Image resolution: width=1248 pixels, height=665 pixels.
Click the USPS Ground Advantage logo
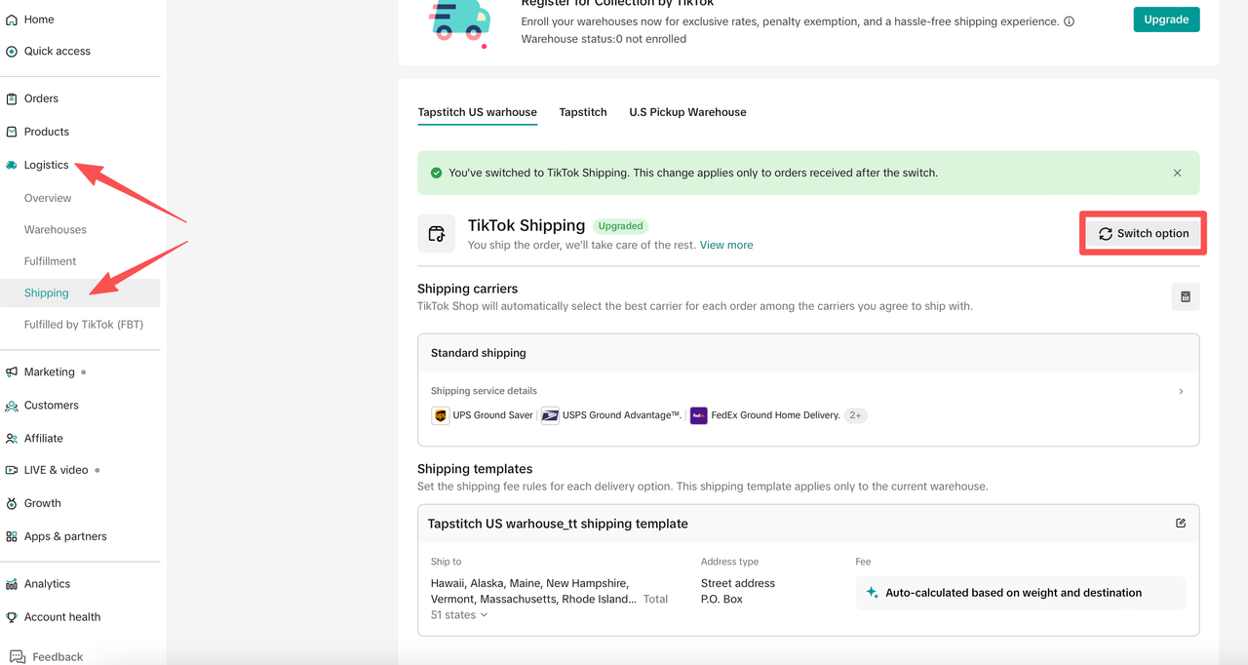pyautogui.click(x=550, y=415)
